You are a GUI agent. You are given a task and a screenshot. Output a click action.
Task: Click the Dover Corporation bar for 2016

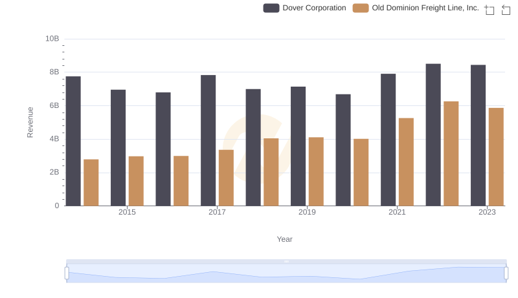(163, 149)
